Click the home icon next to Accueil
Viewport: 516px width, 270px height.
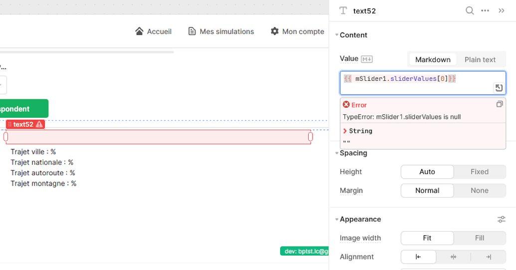point(139,31)
